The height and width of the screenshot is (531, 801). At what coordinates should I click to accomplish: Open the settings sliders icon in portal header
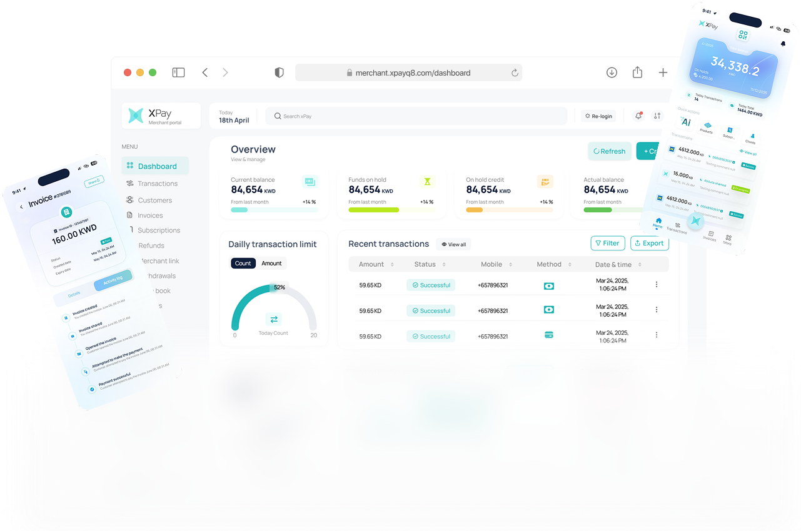[x=657, y=116]
